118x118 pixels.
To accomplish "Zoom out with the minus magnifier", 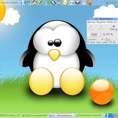I will [104, 34].
